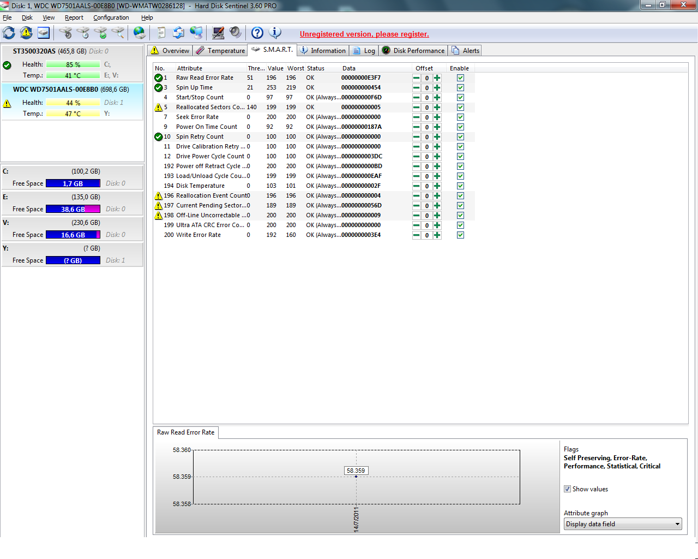Click the C: drive free space bar

pos(73,183)
